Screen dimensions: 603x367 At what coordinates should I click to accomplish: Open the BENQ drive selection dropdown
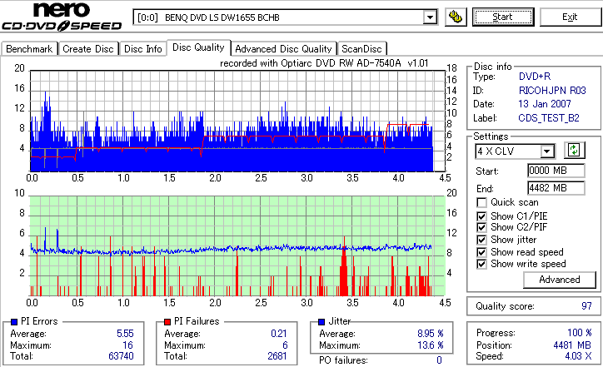[x=430, y=17]
